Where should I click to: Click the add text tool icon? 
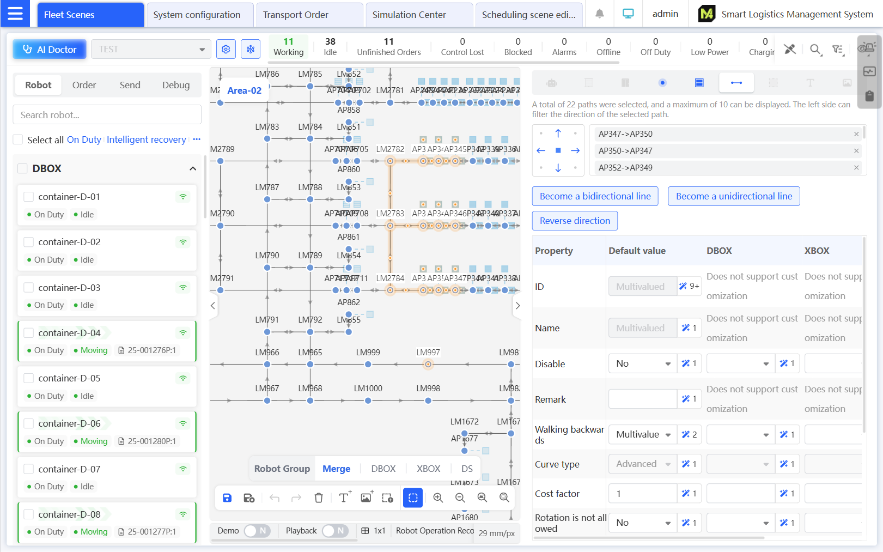344,498
